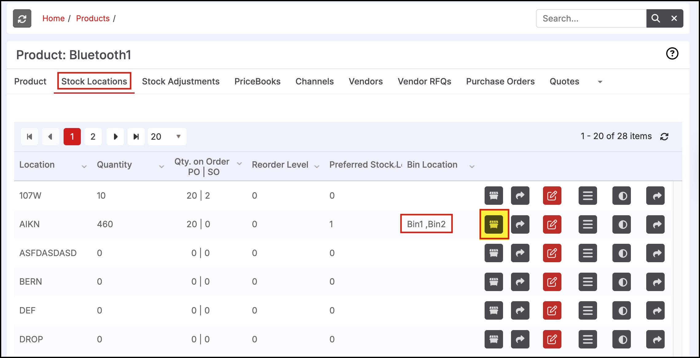Click the bin/store icon in the DEF row
This screenshot has width=700, height=358.
(494, 310)
